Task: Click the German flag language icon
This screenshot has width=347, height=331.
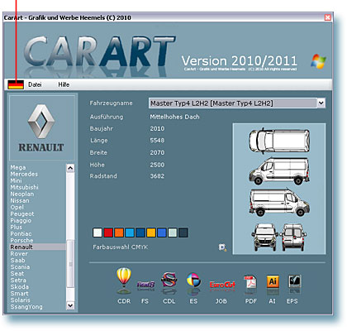Action: click(x=16, y=84)
